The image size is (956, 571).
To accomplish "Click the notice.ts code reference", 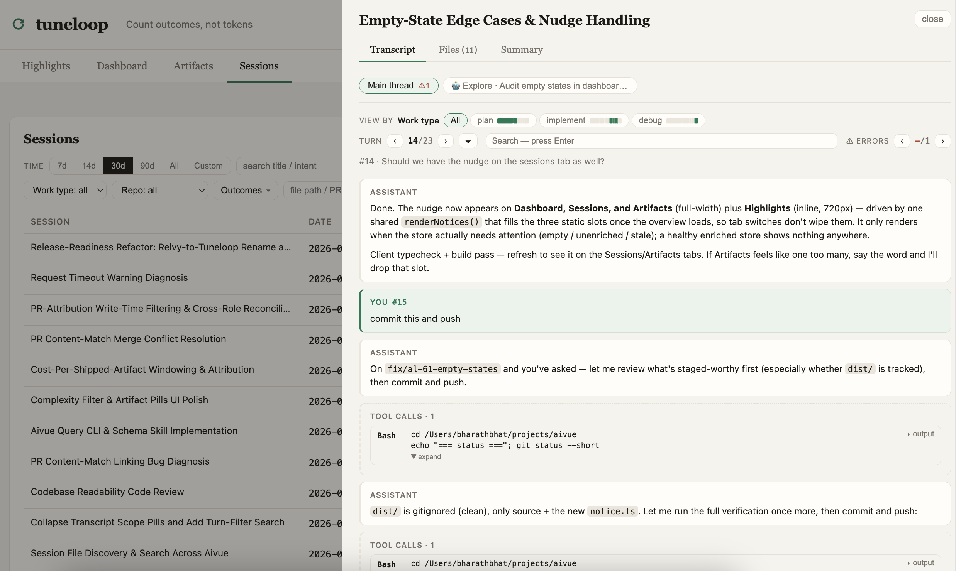I will (612, 511).
